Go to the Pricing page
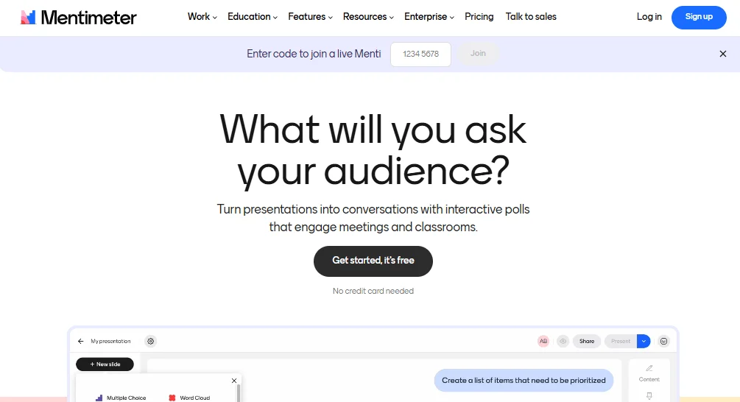Image resolution: width=740 pixels, height=402 pixels. (x=479, y=16)
